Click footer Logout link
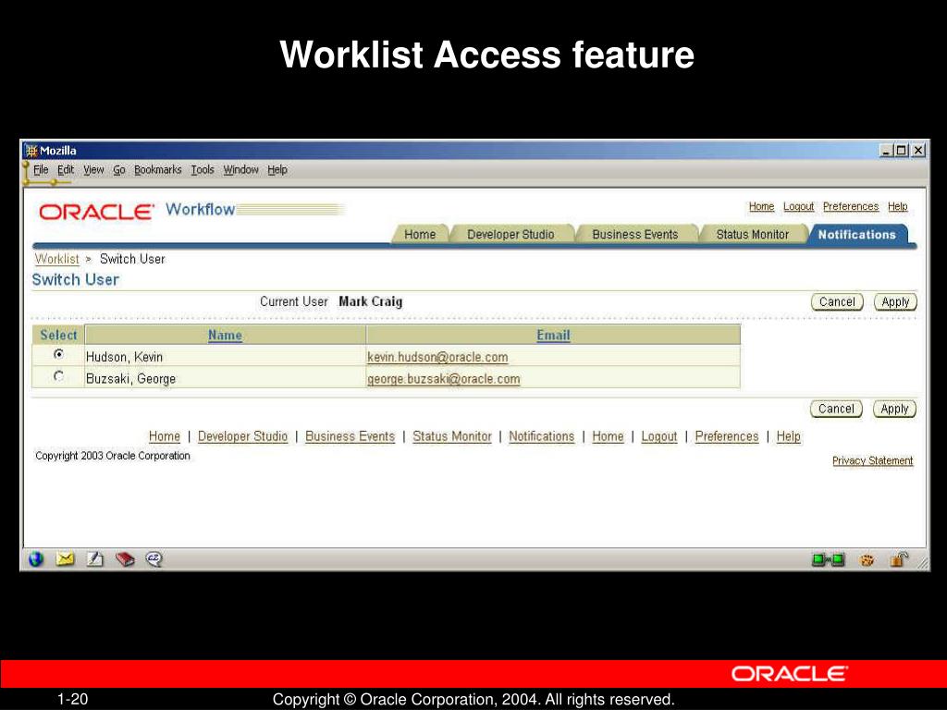Screen dimensions: 947x710 (x=658, y=436)
